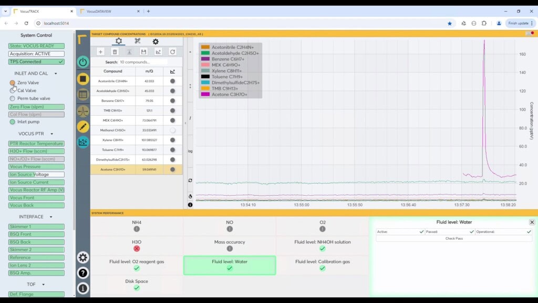Select the Perm tube valve option

click(x=13, y=98)
